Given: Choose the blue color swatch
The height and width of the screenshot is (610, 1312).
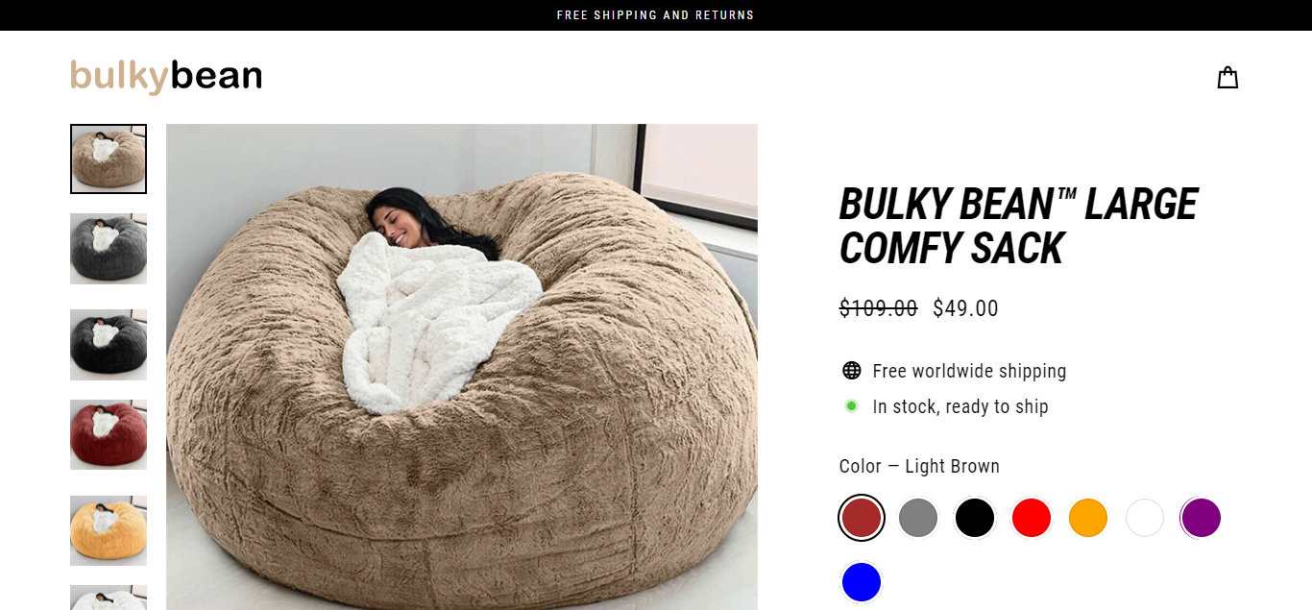Looking at the screenshot, I should (862, 582).
